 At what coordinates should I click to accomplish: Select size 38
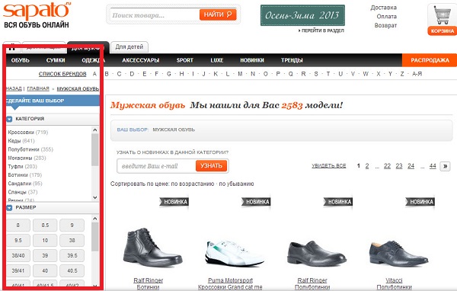pyautogui.click(x=72, y=240)
